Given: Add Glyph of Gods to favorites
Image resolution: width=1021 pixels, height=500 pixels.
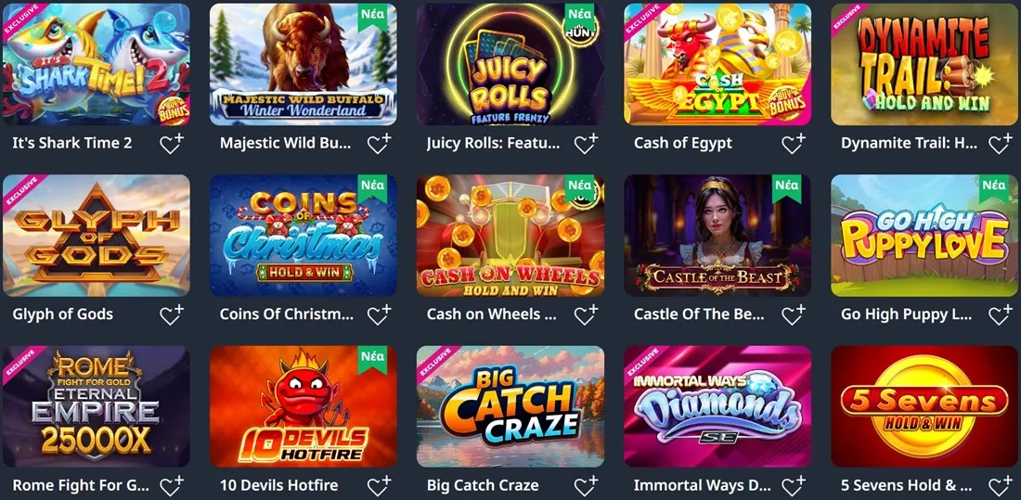Looking at the screenshot, I should 172,314.
